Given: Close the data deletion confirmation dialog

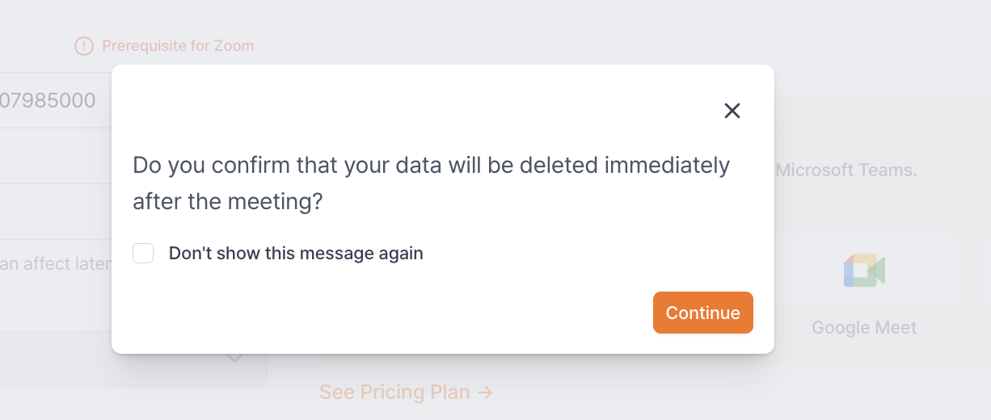Looking at the screenshot, I should coord(732,111).
